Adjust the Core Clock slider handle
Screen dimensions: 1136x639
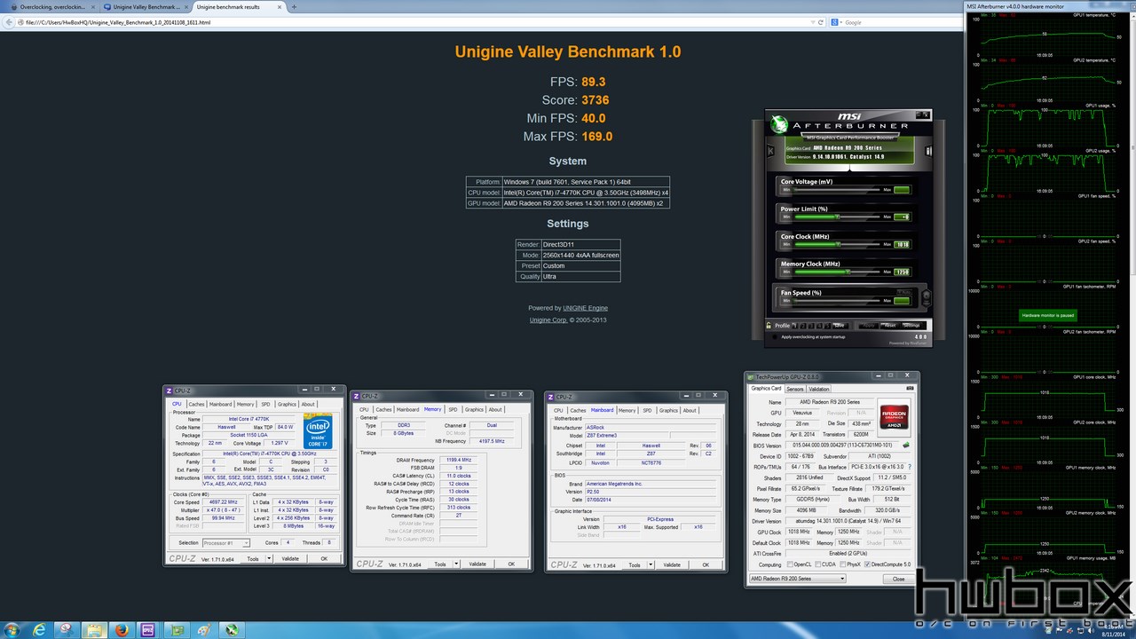click(x=838, y=244)
